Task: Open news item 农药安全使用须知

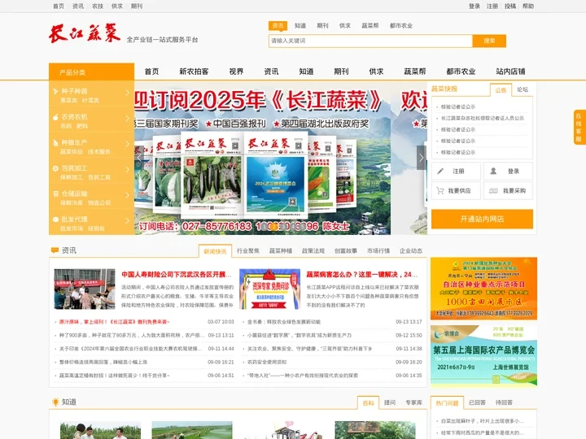Action: coord(266,362)
